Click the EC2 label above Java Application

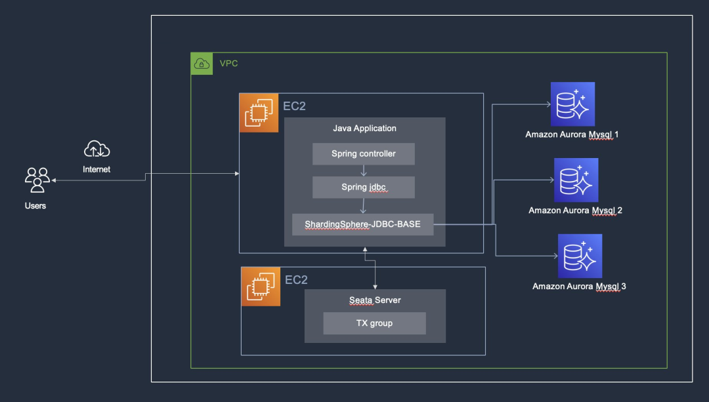point(294,106)
